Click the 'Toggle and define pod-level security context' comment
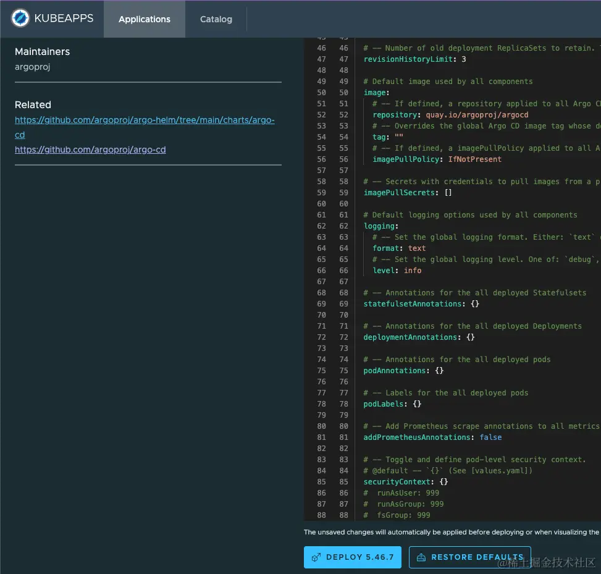The width and height of the screenshot is (601, 574). (474, 459)
